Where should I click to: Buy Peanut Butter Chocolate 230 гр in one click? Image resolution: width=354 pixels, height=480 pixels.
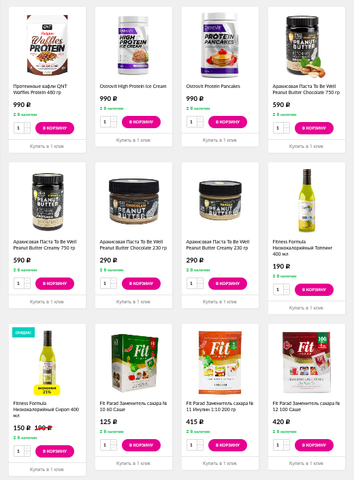(x=133, y=302)
